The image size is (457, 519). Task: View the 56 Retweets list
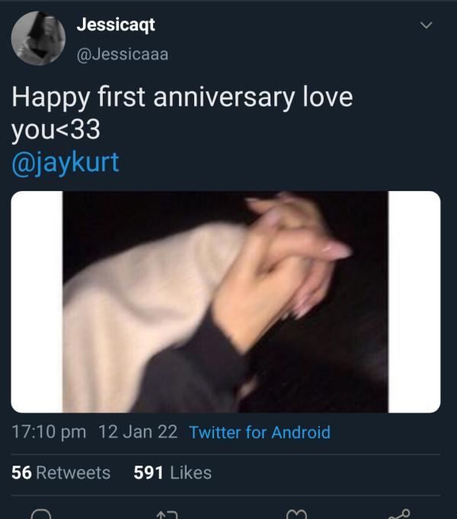pyautogui.click(x=61, y=473)
